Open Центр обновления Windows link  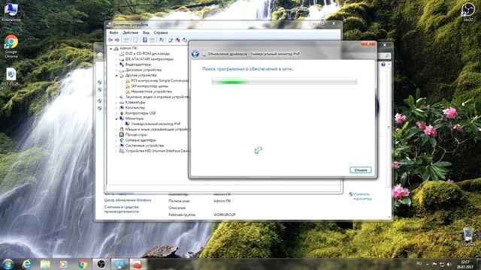coord(128,200)
